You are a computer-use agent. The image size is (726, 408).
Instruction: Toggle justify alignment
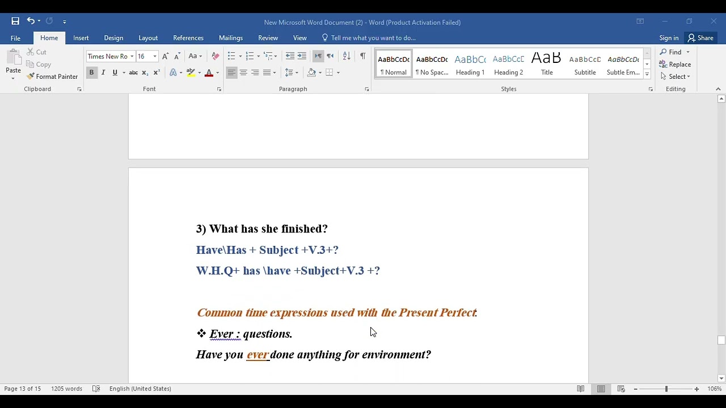(x=267, y=73)
